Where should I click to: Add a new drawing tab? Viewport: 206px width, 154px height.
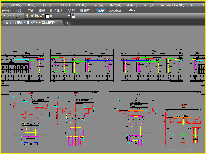(x=68, y=23)
